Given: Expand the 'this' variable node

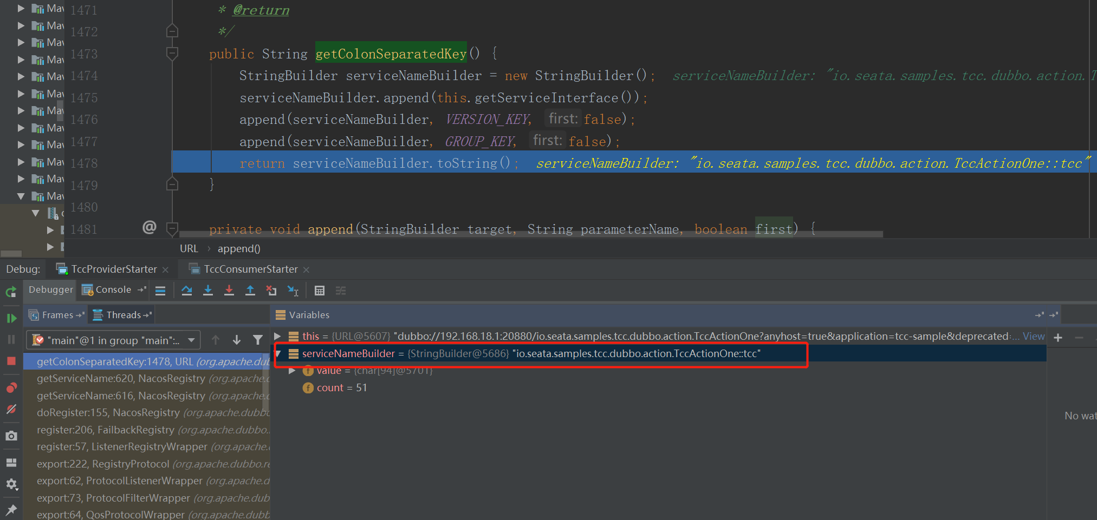Looking at the screenshot, I should pos(277,337).
